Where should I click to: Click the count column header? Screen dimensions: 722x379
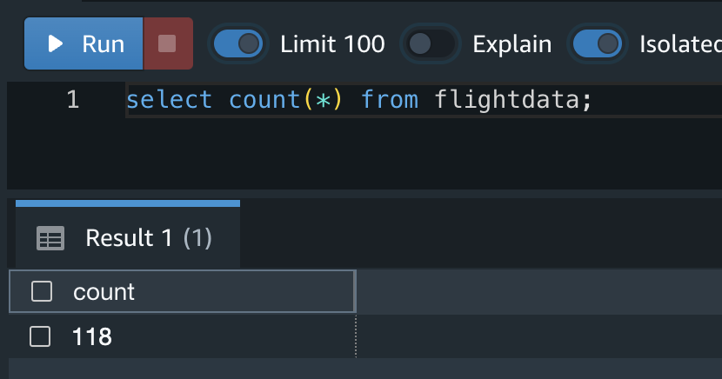[x=183, y=291]
